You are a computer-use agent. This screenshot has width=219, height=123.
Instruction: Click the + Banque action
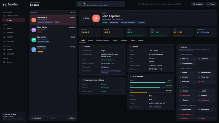[206, 96]
